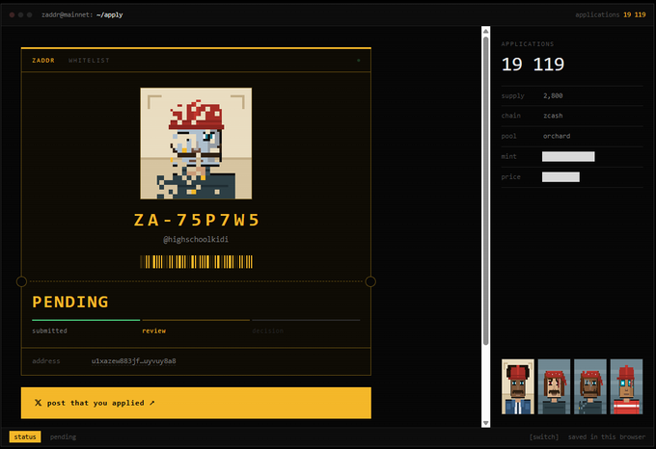Viewport: 656px width, 449px height.
Task: Click the redacted price value box
Action: coord(560,176)
